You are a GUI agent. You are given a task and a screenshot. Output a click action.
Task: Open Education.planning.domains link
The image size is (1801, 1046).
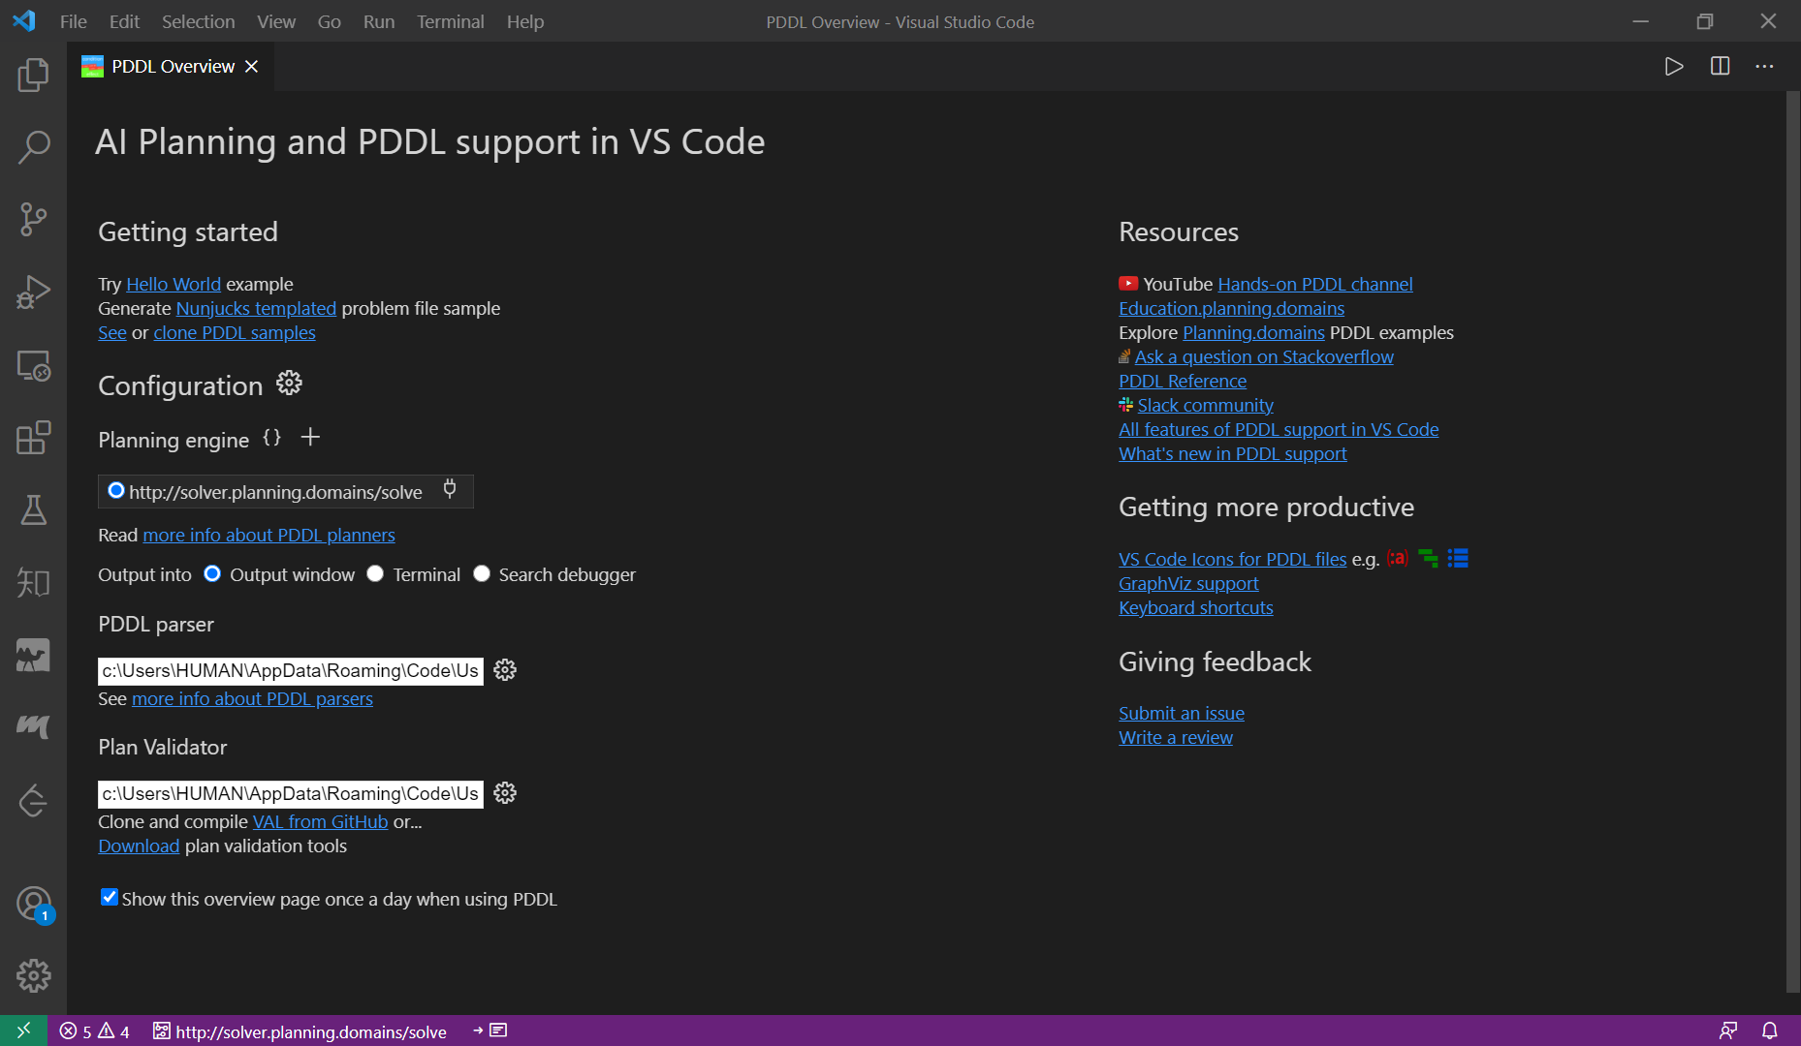click(1231, 308)
